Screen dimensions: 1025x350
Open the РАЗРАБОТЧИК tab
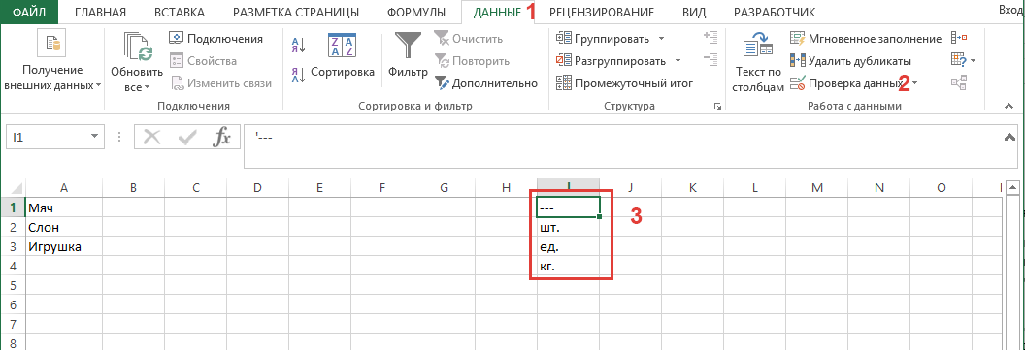(774, 12)
